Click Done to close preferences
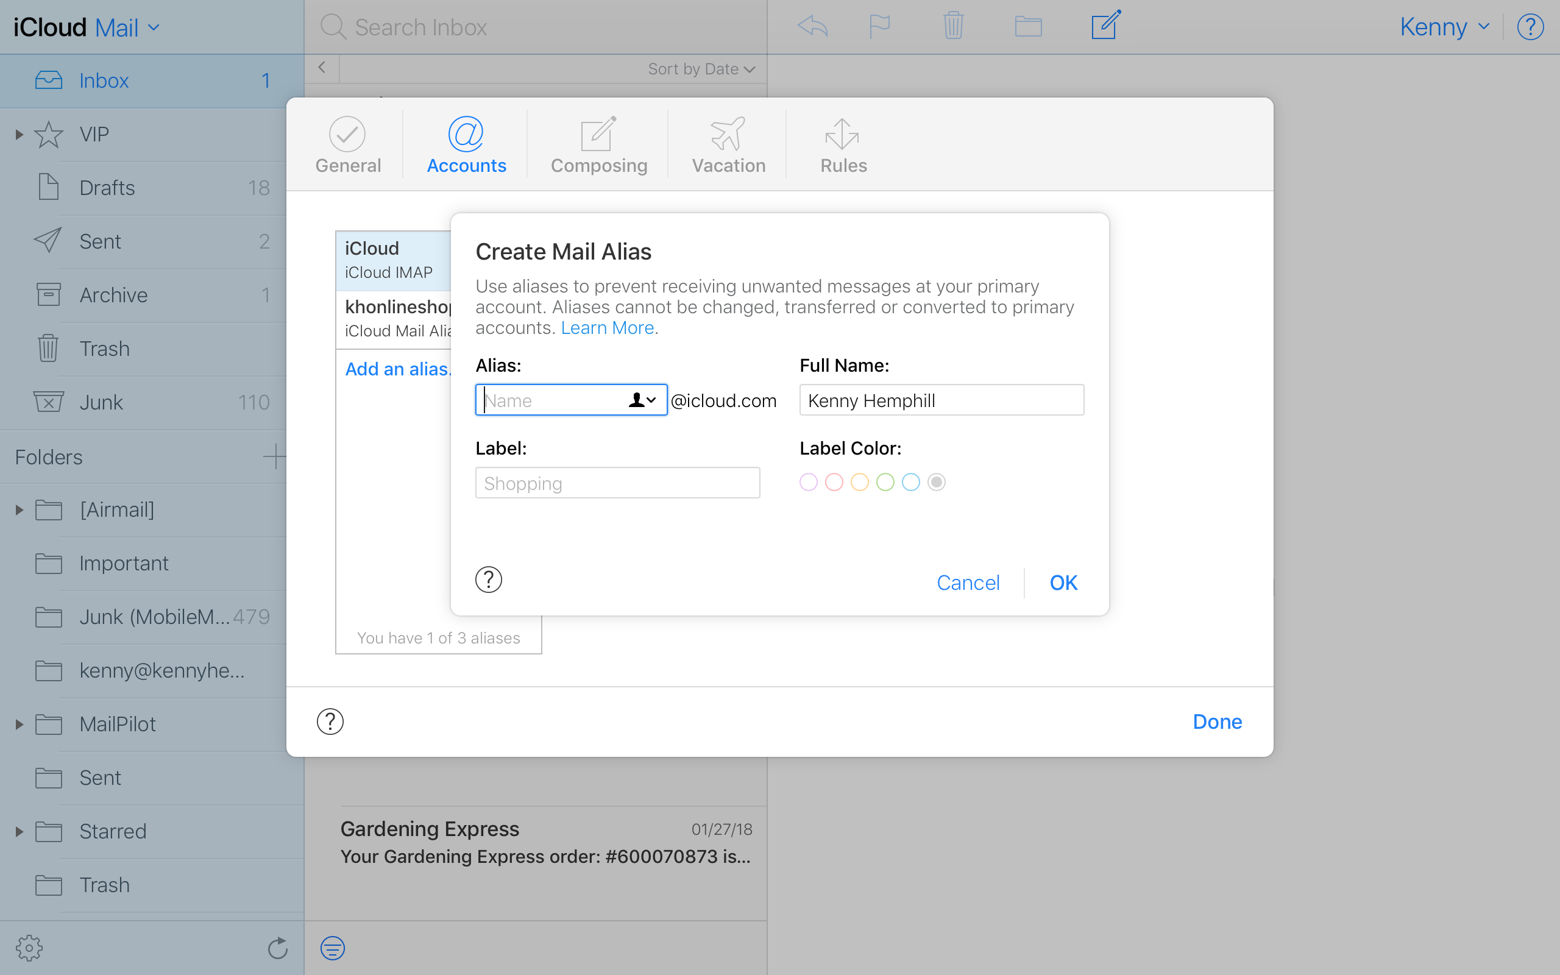 click(x=1217, y=721)
